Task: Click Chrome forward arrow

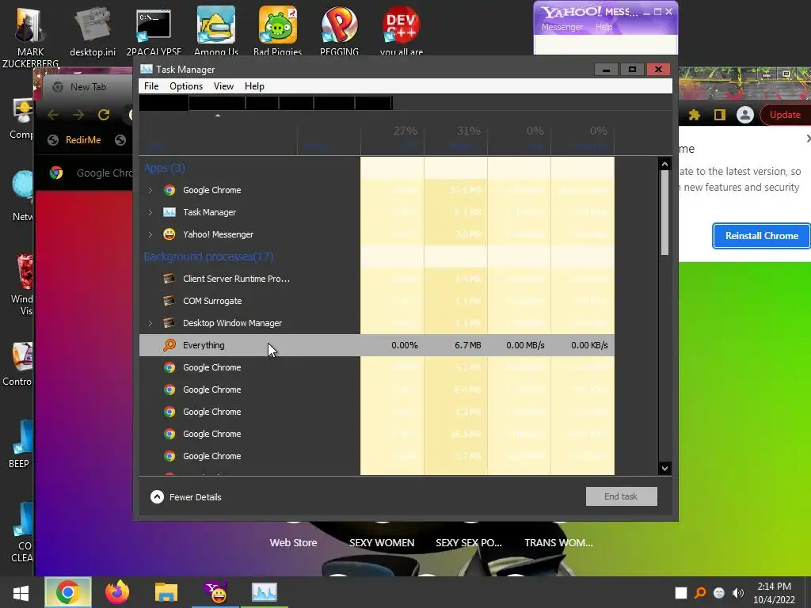Action: click(x=78, y=115)
